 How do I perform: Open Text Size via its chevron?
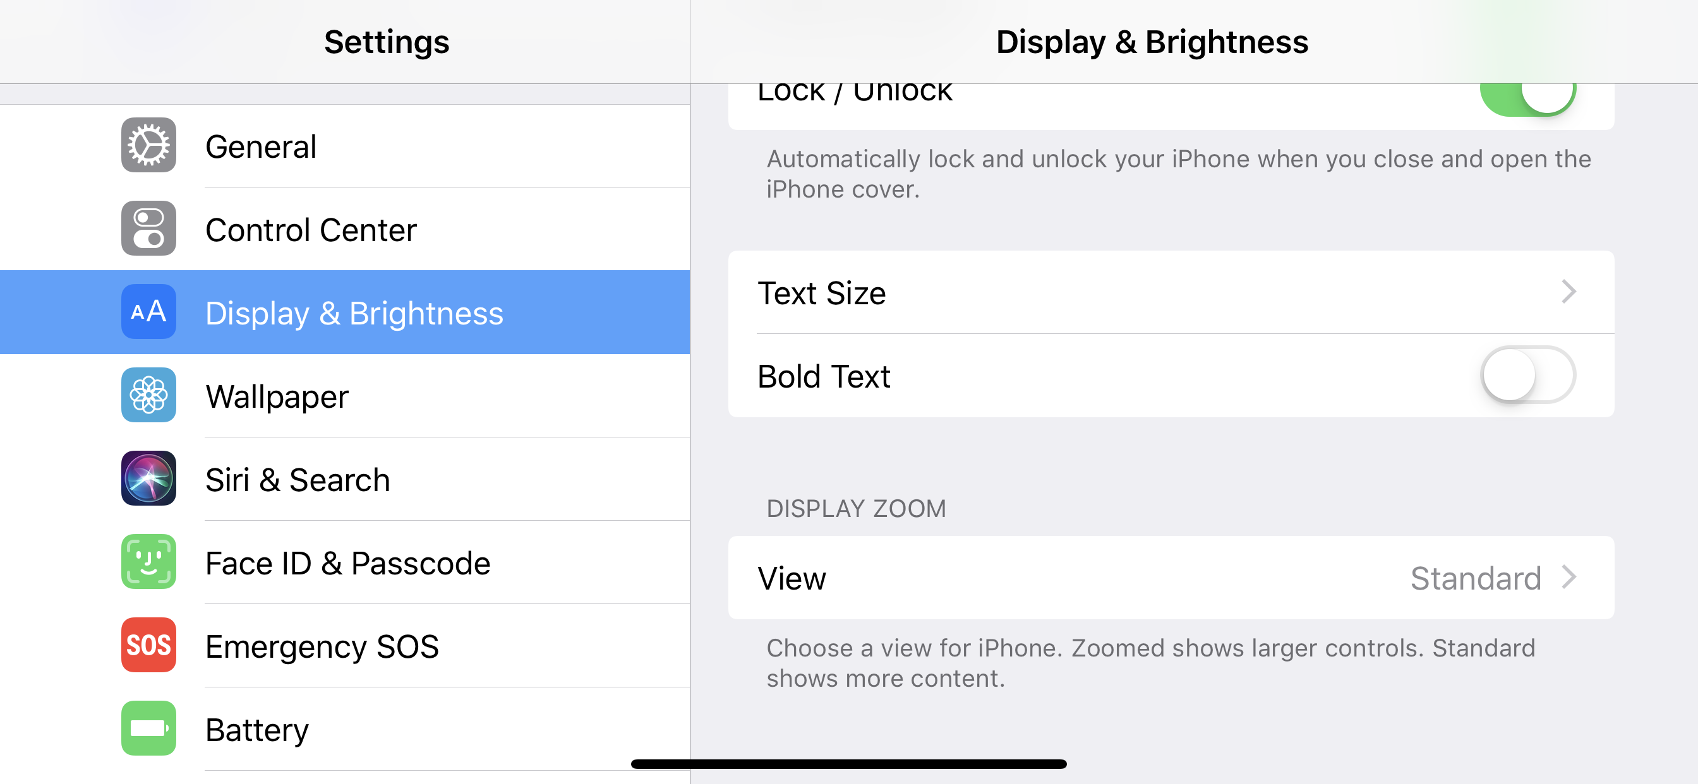[x=1569, y=292]
